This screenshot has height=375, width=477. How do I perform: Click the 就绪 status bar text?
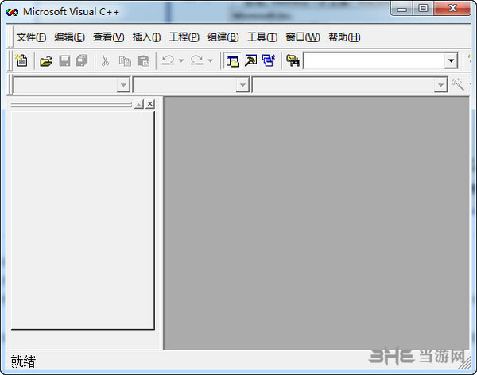[x=23, y=361]
